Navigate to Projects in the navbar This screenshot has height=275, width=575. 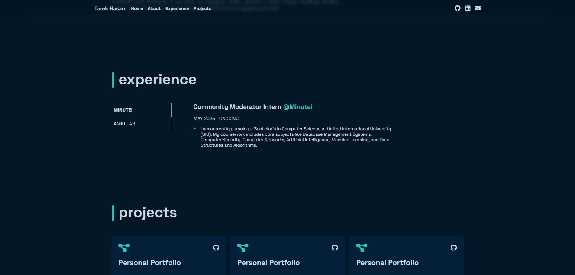pos(202,8)
